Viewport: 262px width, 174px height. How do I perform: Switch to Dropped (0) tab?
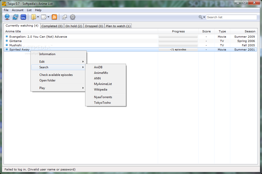pos(94,26)
